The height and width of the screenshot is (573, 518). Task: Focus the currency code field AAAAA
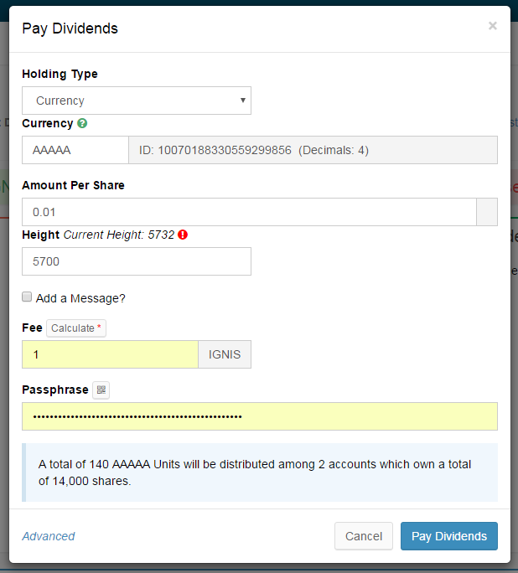click(75, 150)
